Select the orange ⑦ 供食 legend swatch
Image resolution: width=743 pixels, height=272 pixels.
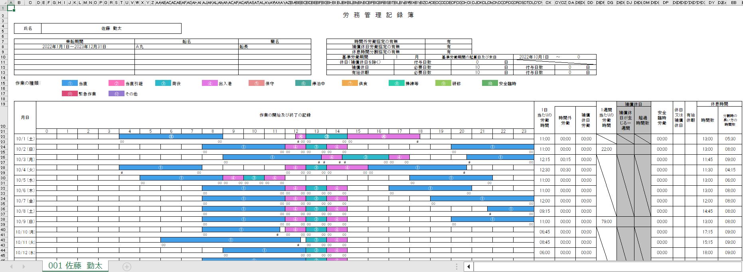[350, 84]
